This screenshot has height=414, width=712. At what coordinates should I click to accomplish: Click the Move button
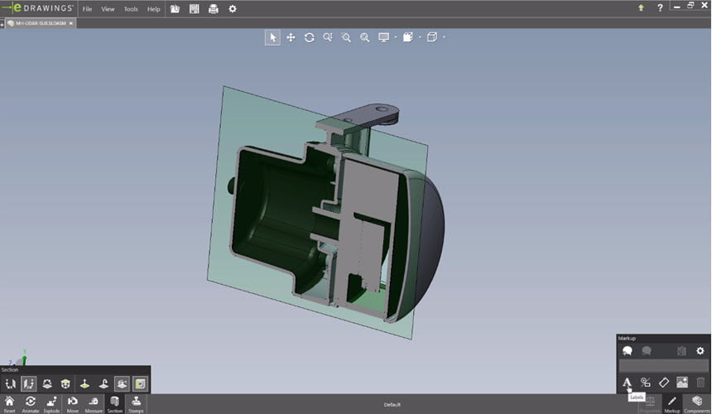pyautogui.click(x=72, y=403)
